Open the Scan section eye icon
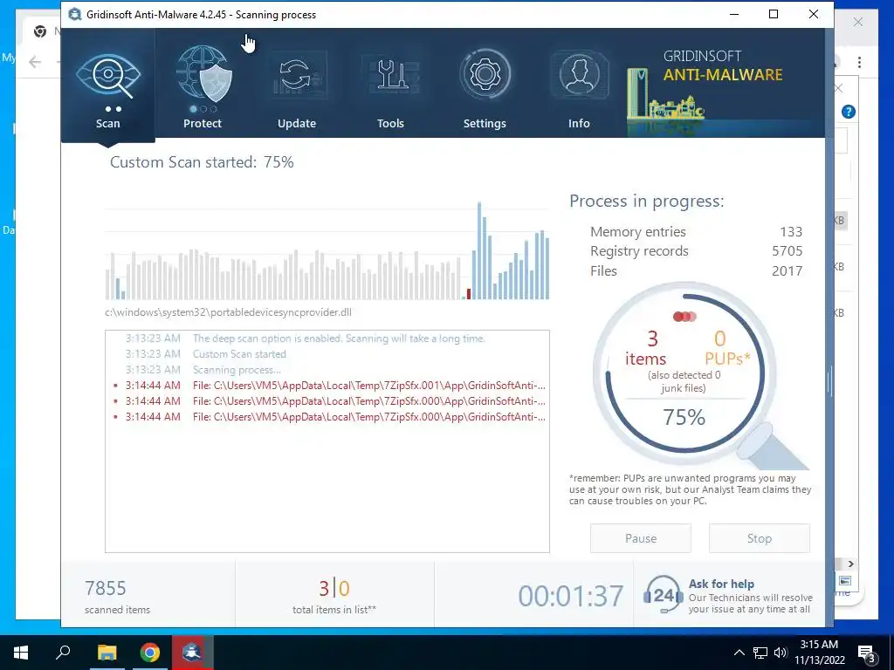 tap(107, 75)
